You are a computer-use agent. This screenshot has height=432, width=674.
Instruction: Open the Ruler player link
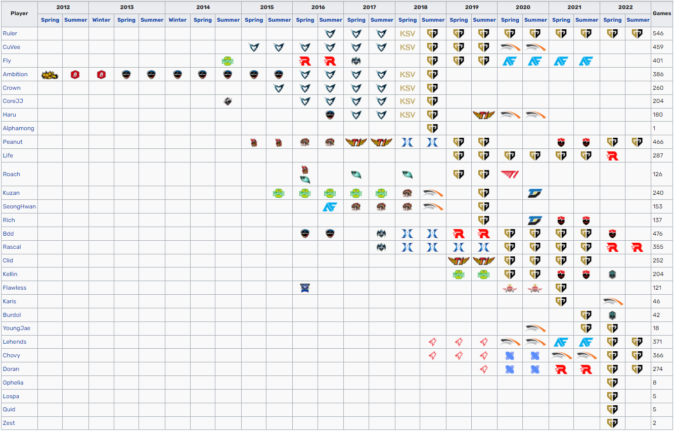point(10,34)
